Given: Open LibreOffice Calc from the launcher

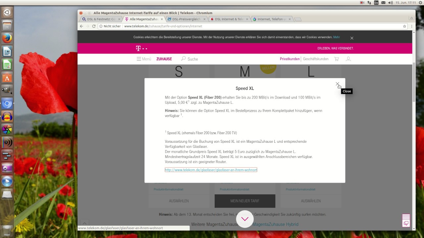Looking at the screenshot, I should click(7, 64).
